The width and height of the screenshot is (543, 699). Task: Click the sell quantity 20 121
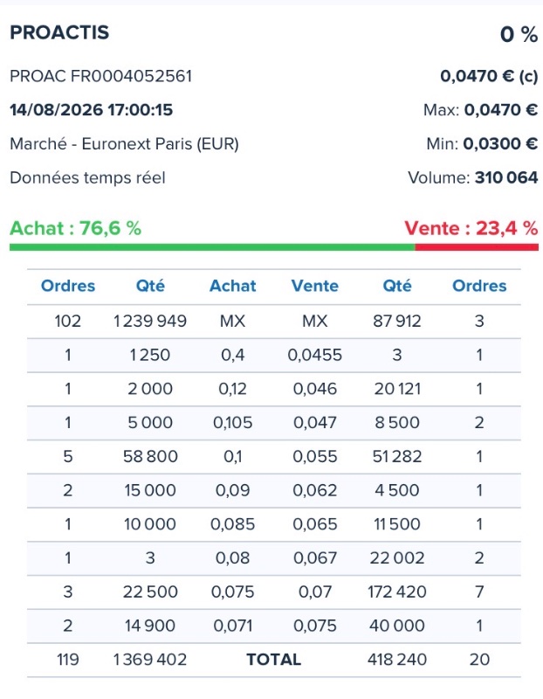tap(397, 389)
